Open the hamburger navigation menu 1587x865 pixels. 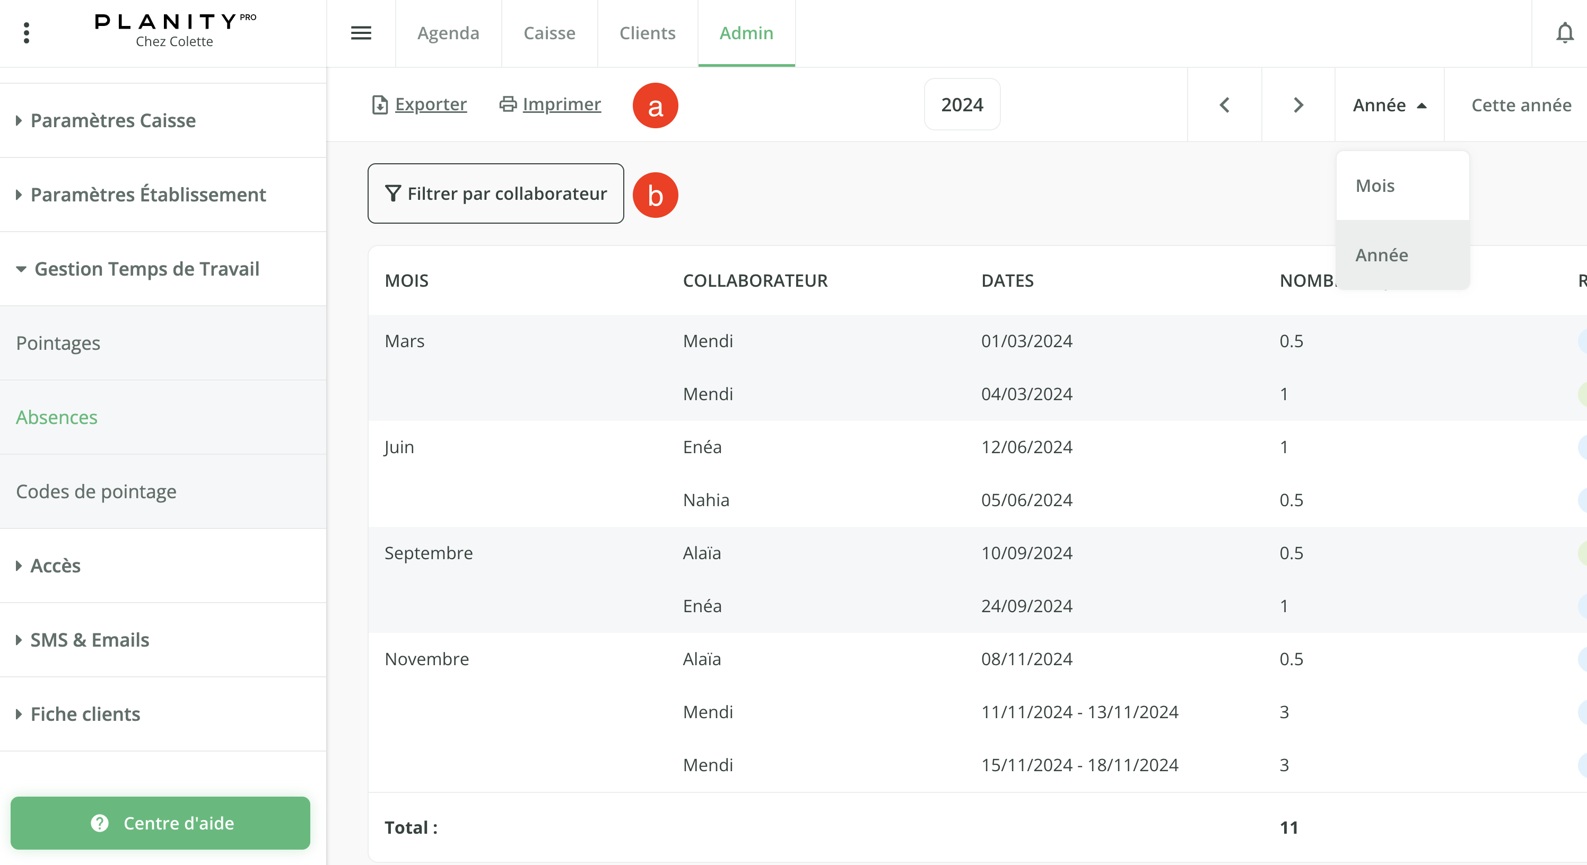pyautogui.click(x=361, y=33)
